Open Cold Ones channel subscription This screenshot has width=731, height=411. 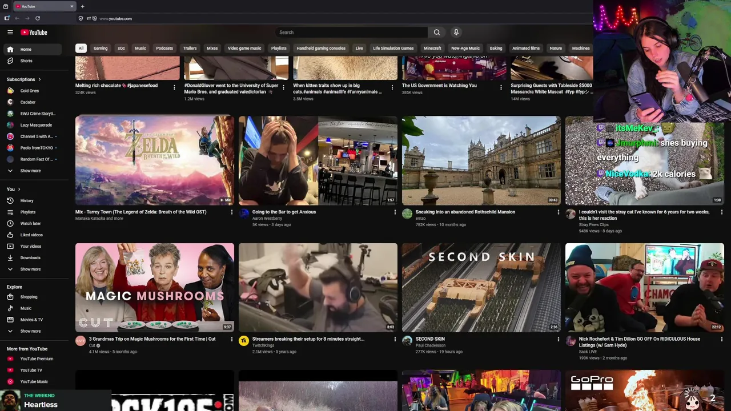tap(32, 91)
